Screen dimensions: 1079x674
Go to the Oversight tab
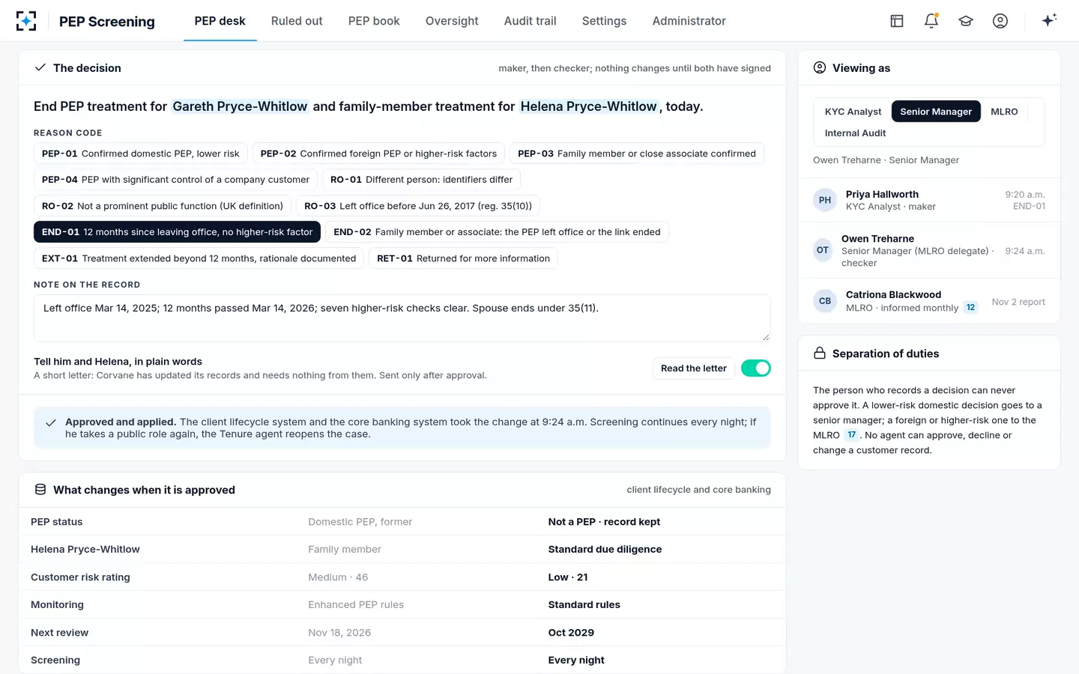point(452,21)
